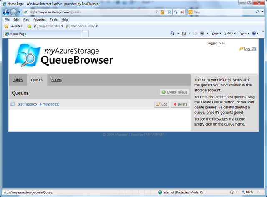Screen dimensions: 267x197
Task: Expand the Home button dropdown arrow
Action: (178, 33)
